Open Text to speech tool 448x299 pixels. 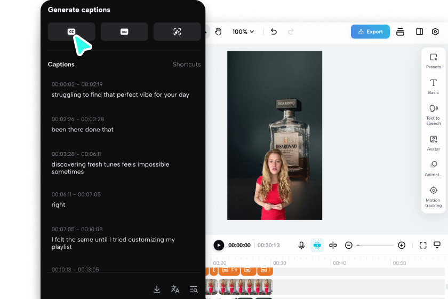pyautogui.click(x=434, y=115)
